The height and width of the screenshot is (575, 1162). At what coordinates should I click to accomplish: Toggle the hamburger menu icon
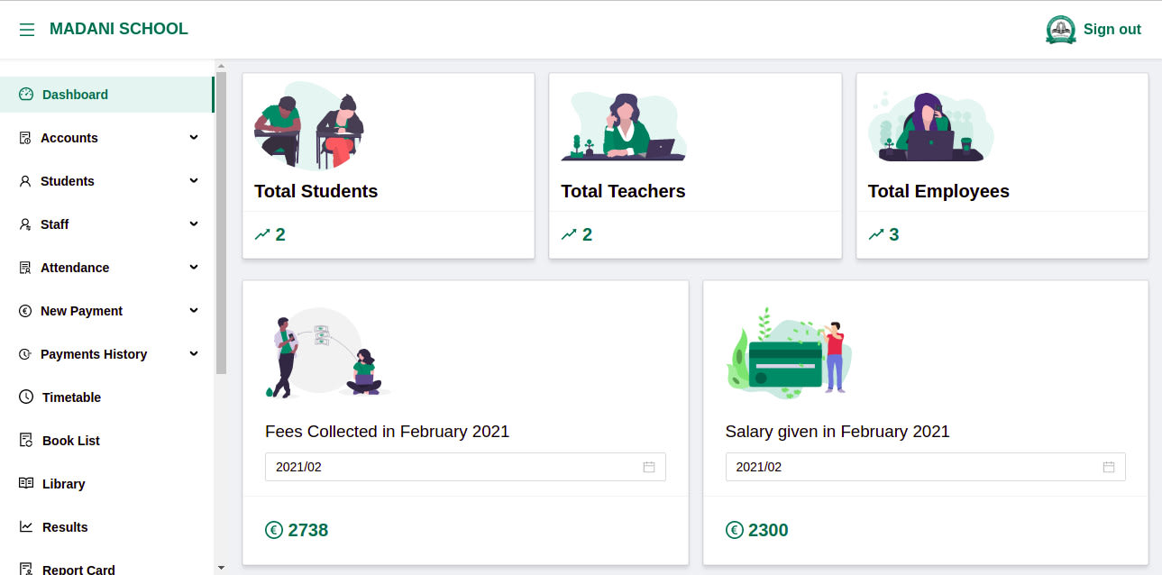click(x=27, y=30)
